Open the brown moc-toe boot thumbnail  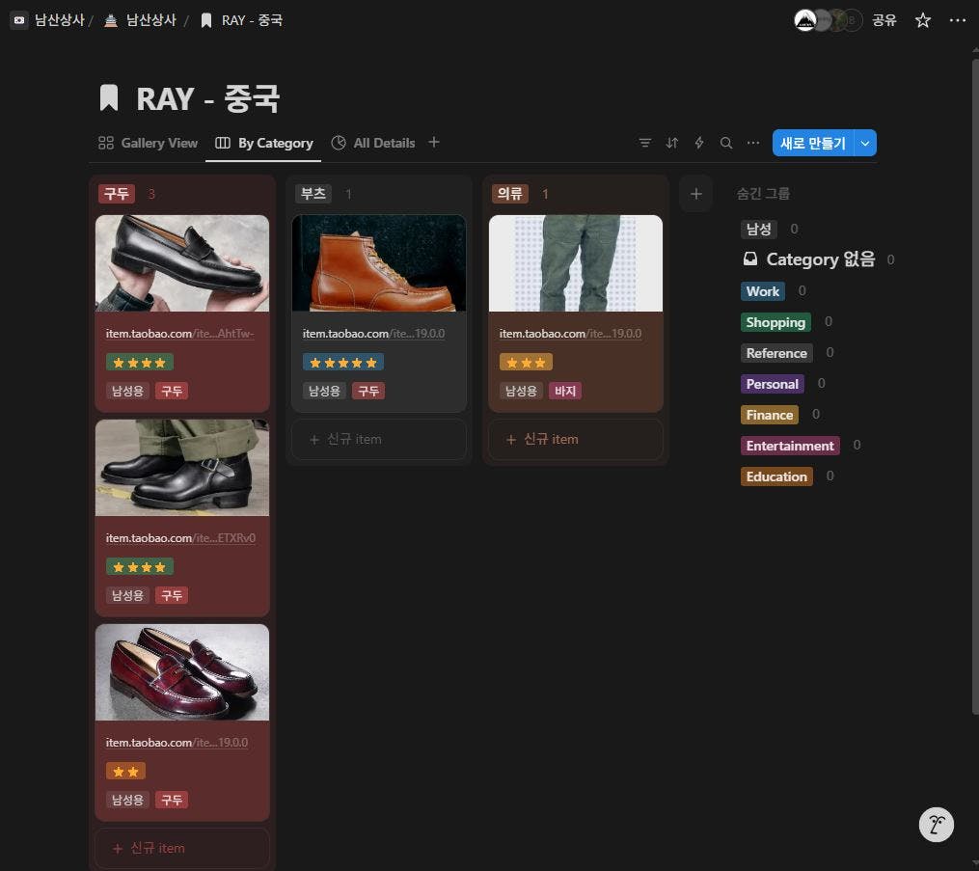379,263
